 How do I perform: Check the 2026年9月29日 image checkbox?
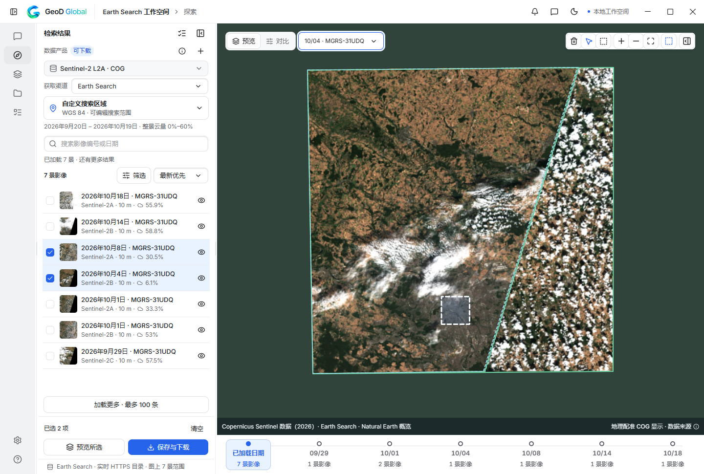click(50, 356)
